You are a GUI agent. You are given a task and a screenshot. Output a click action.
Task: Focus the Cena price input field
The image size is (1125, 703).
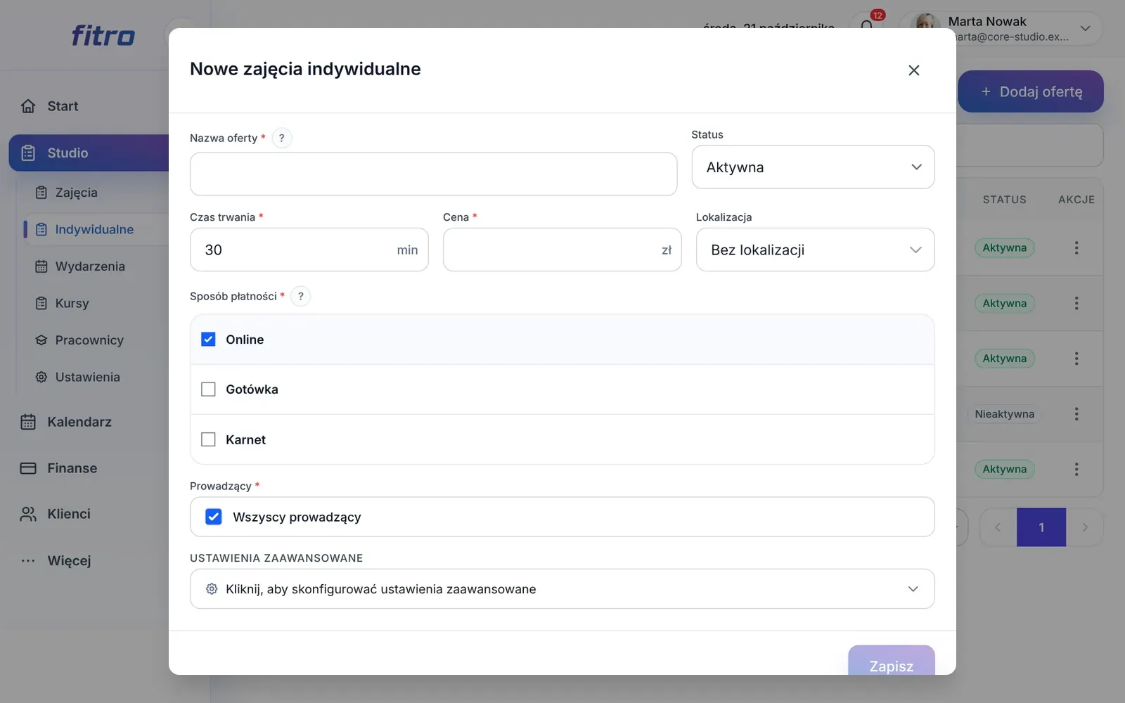click(562, 250)
